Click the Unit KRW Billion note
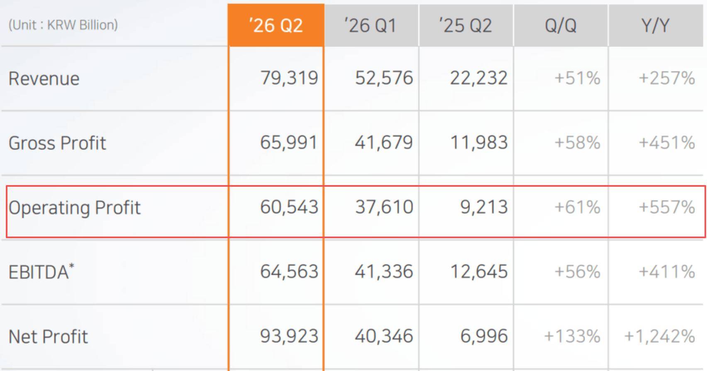This screenshot has width=707, height=371. pos(63,25)
